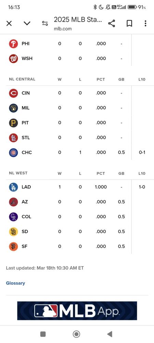
Task: Click the Cubs CHC team logo
Action: pyautogui.click(x=13, y=153)
